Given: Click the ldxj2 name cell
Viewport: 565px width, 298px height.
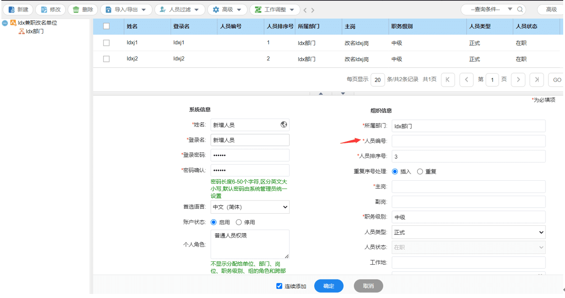Looking at the screenshot, I should [132, 59].
